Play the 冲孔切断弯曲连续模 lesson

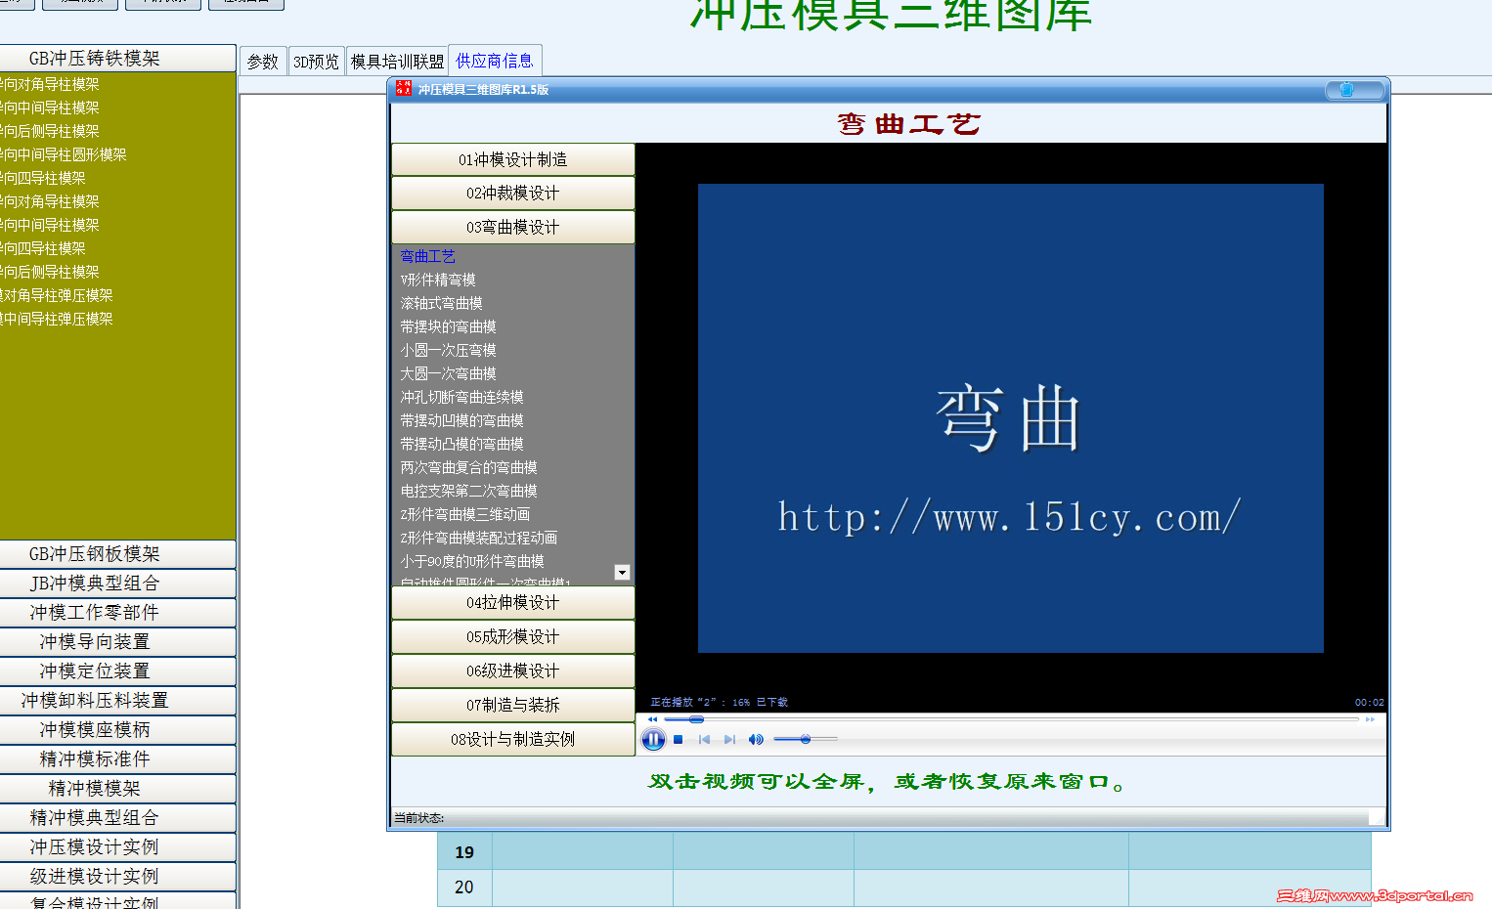coord(462,398)
